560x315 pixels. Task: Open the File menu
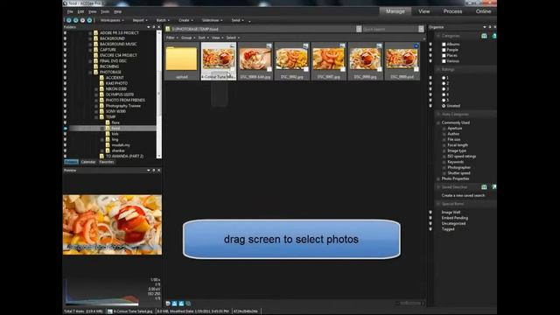(x=70, y=11)
